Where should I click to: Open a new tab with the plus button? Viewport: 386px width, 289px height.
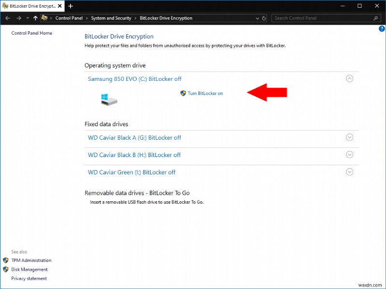click(x=70, y=6)
